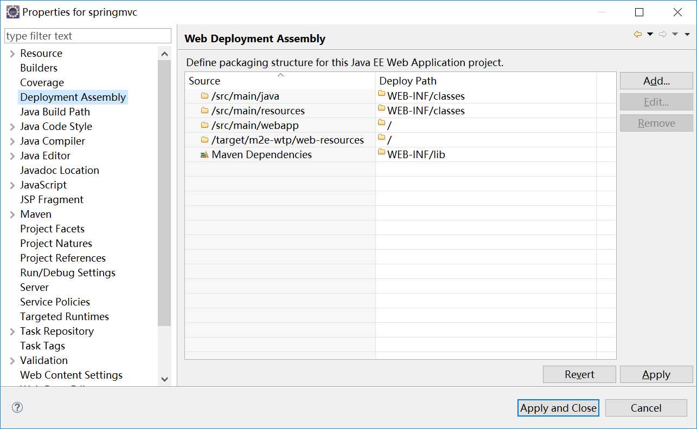
Task: Click folder icon of /target/m2e-wtp/web-resources
Action: [204, 140]
